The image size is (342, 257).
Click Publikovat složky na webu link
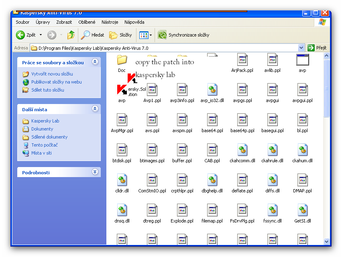coord(57,82)
